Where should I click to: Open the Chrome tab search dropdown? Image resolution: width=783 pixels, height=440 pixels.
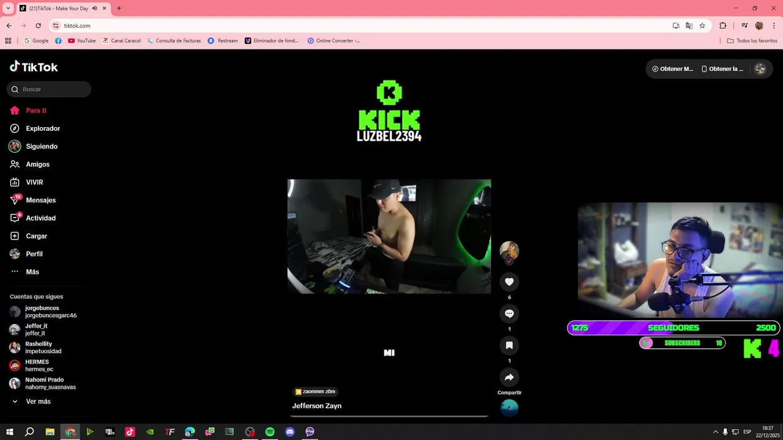click(x=8, y=9)
